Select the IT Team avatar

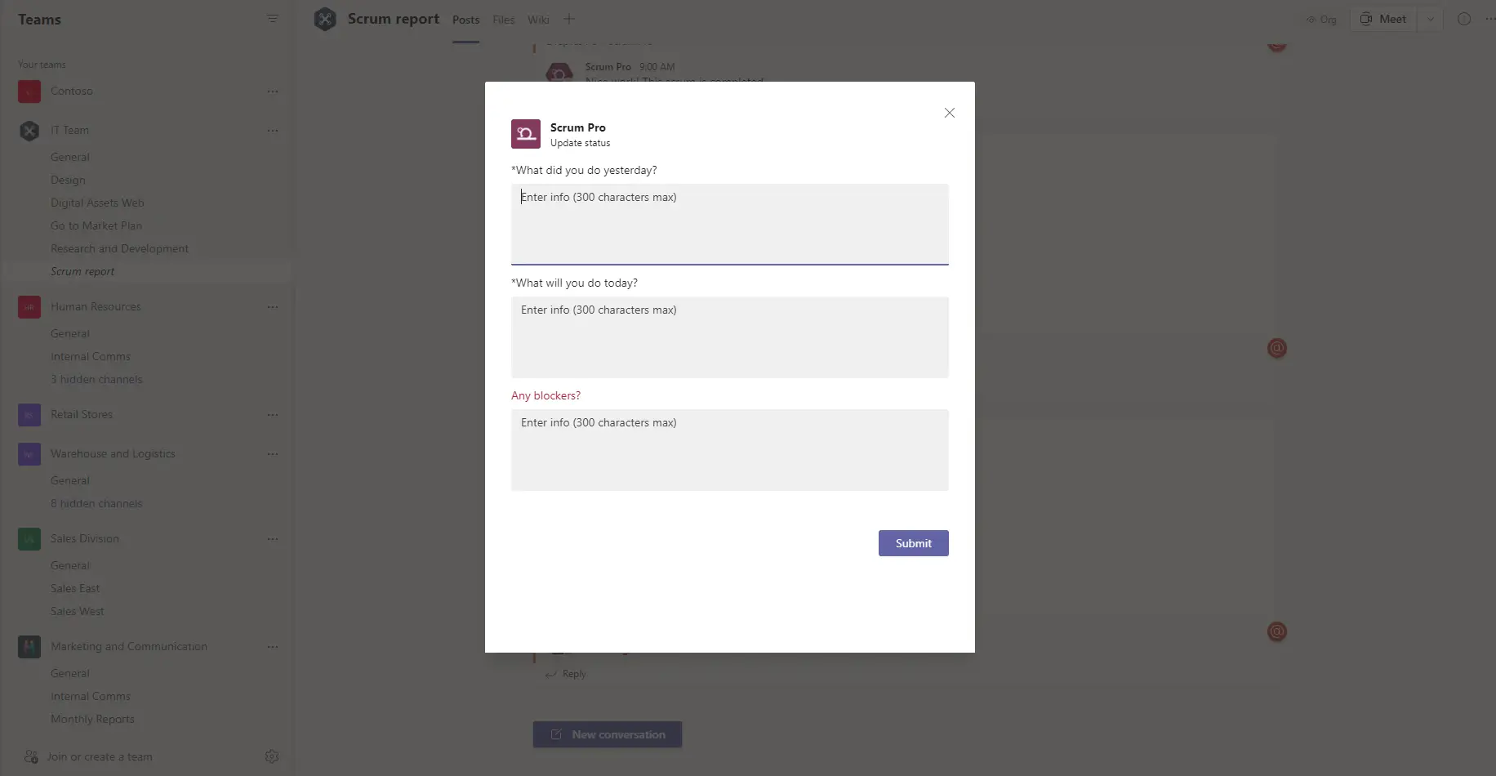(29, 131)
